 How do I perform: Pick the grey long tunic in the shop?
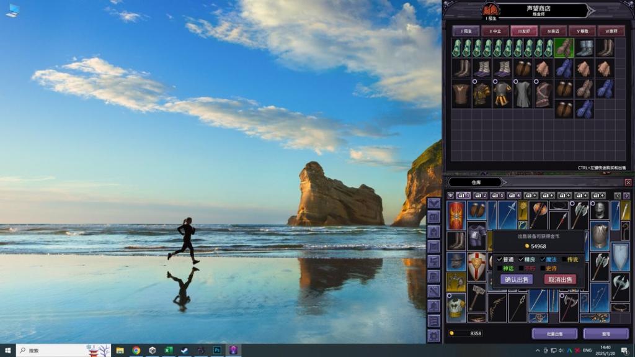pyautogui.click(x=523, y=94)
